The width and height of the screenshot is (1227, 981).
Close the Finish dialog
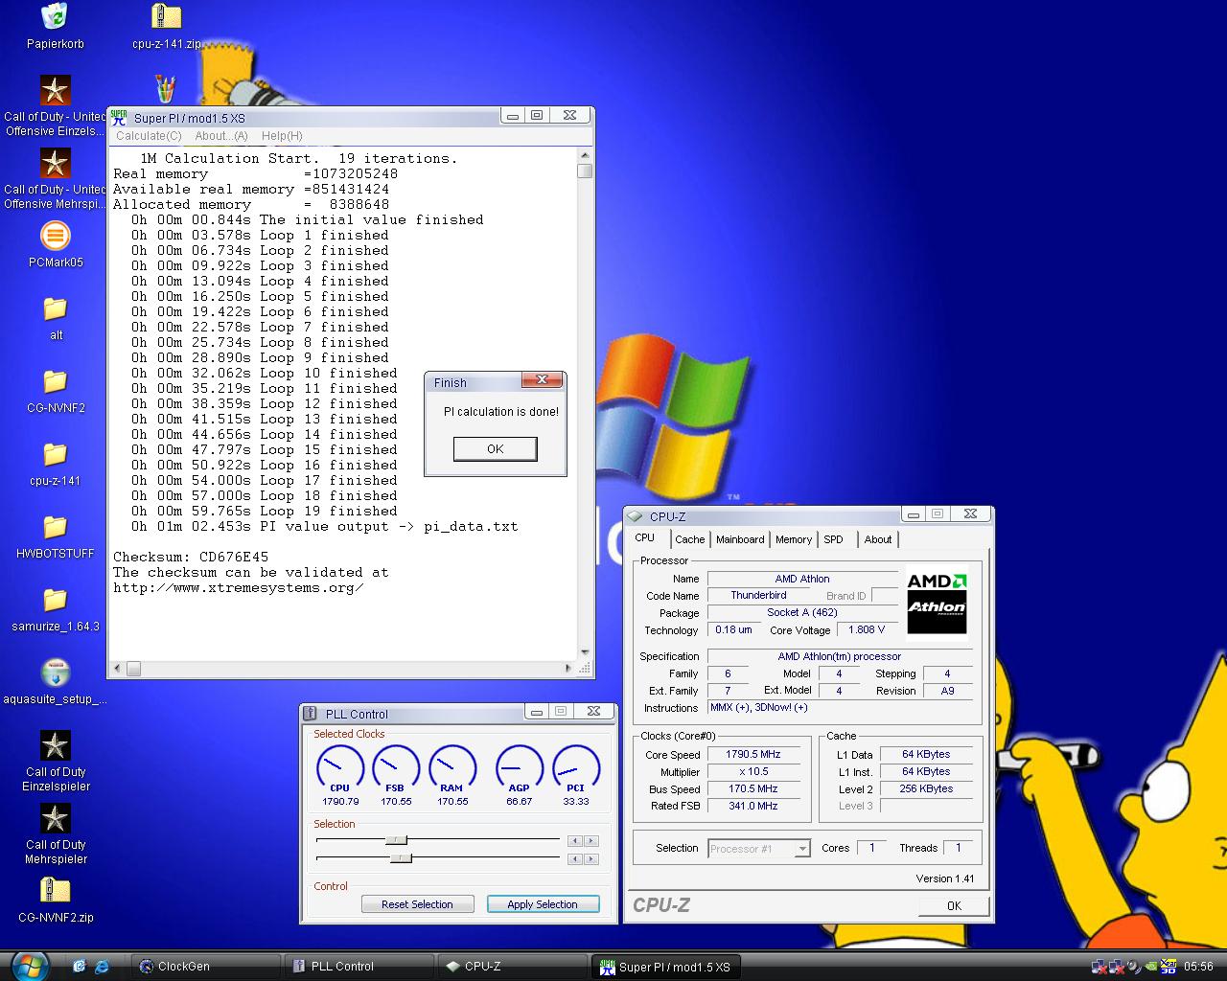(x=542, y=380)
